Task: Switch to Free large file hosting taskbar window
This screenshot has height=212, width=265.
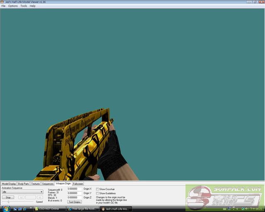Action: [82, 209]
